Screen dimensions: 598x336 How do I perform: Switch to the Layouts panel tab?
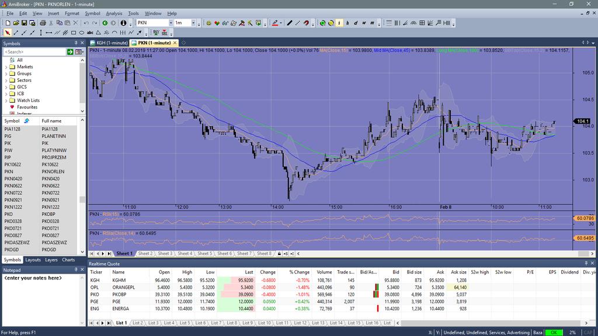point(33,260)
